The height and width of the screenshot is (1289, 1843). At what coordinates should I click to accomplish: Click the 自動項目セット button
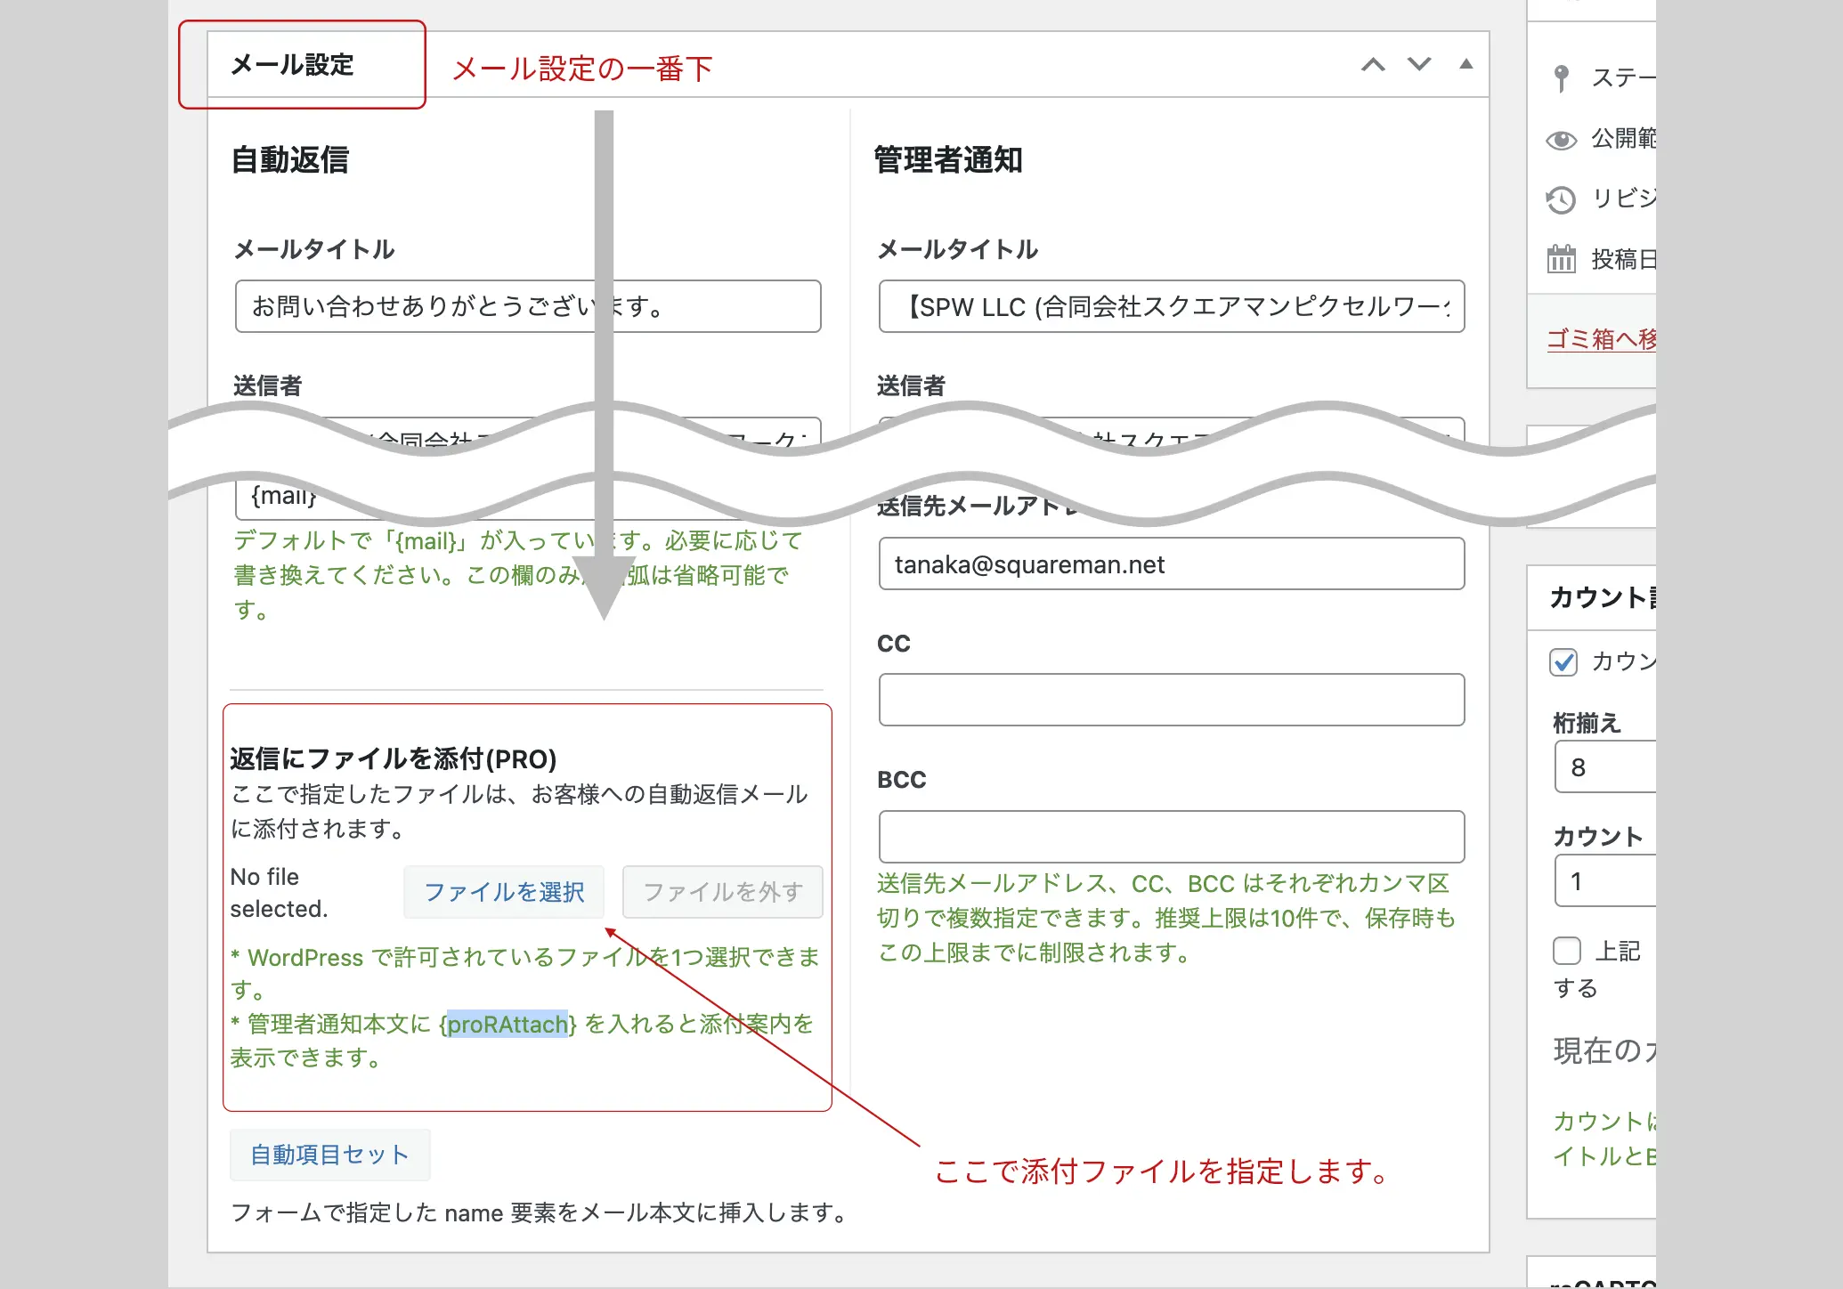click(329, 1155)
